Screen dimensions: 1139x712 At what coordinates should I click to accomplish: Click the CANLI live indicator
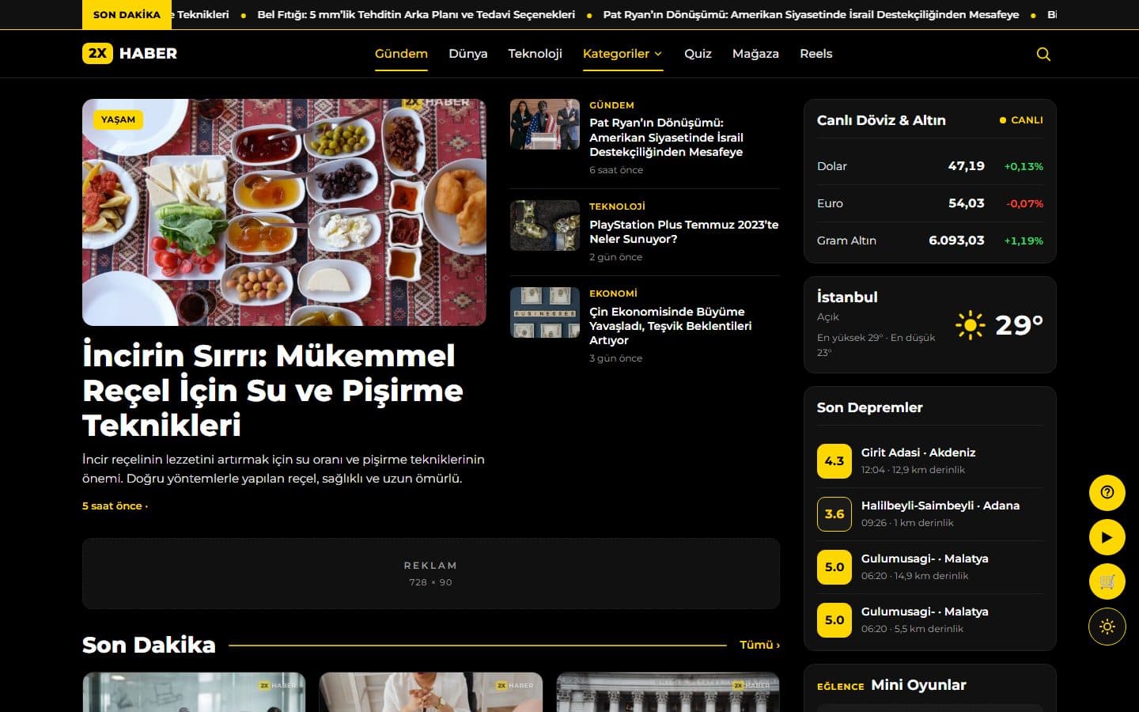tap(1021, 120)
